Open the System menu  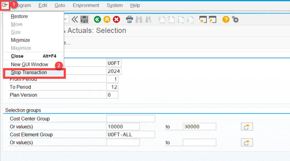(115, 5)
